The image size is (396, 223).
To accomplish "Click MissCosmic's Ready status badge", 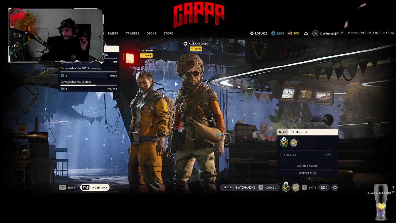I will point(146,55).
